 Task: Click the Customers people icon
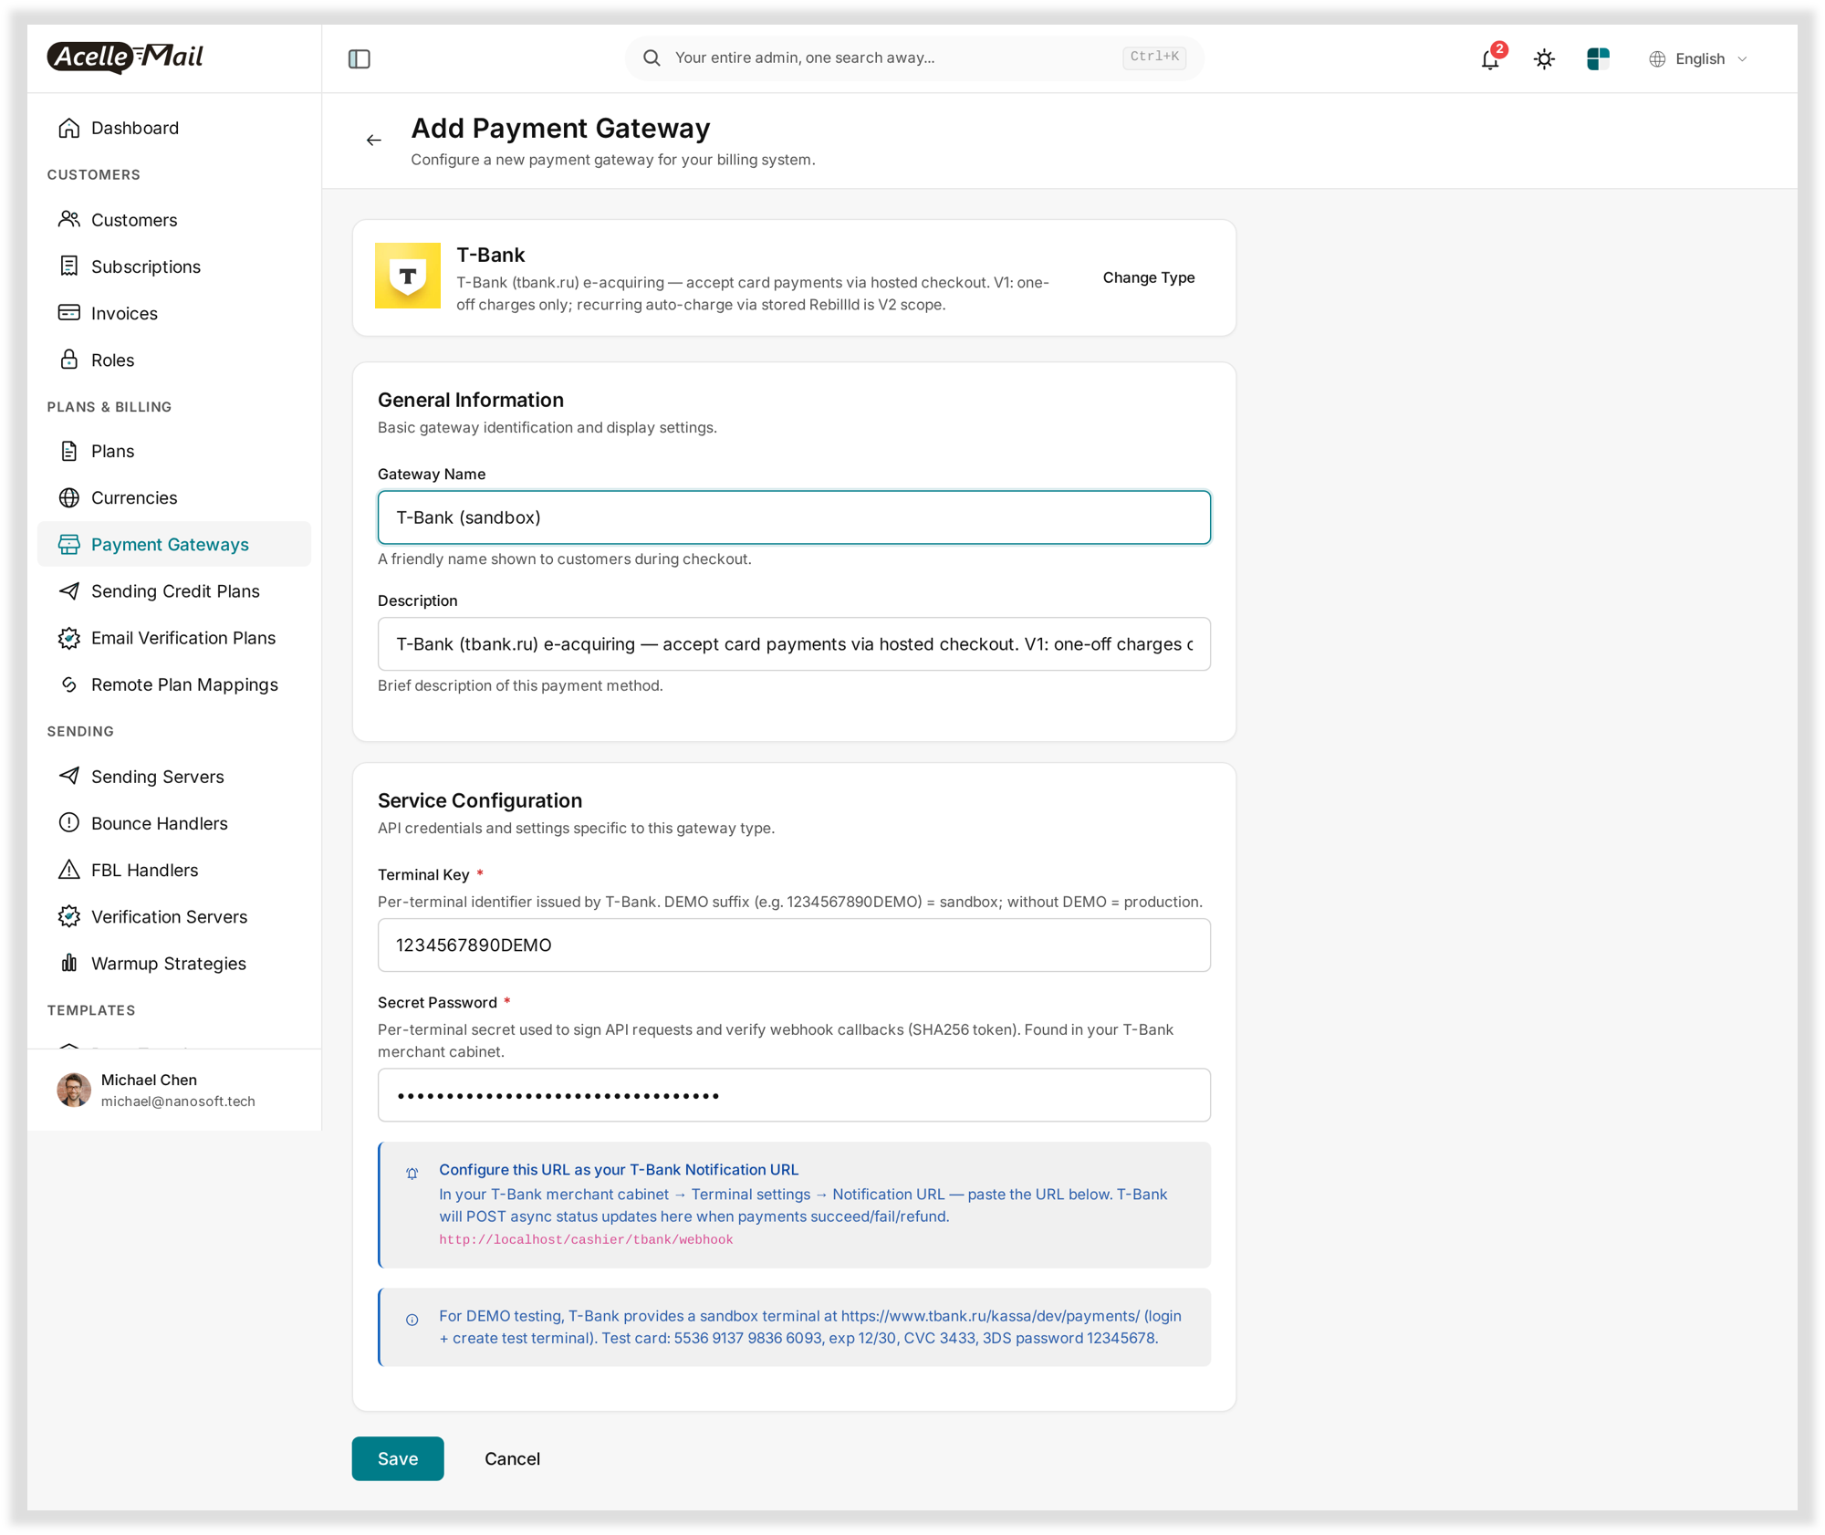pos(69,219)
